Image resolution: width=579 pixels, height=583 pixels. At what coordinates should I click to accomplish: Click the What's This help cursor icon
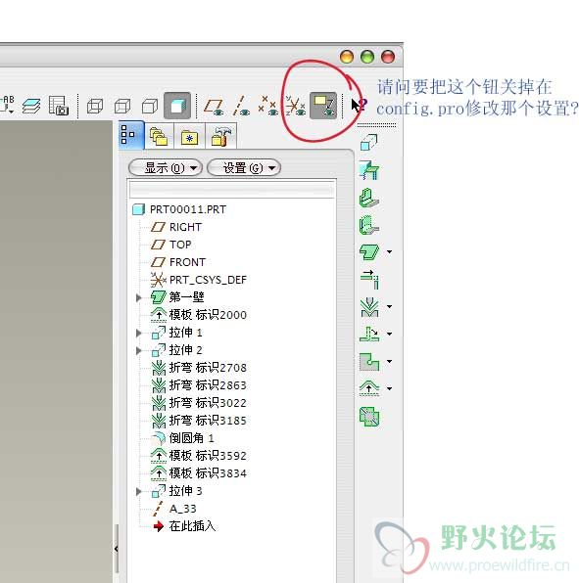(x=359, y=106)
